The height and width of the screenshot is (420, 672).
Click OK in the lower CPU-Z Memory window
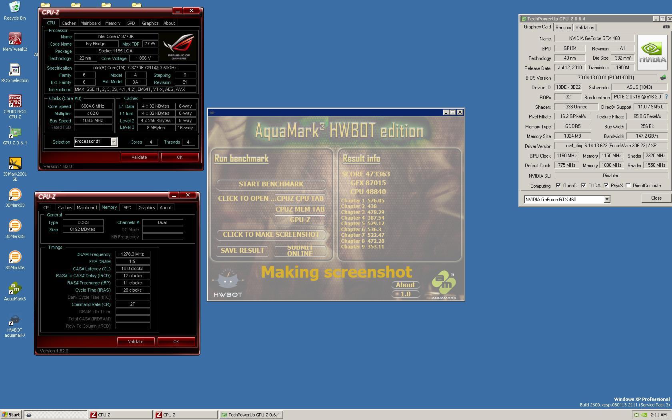(x=176, y=342)
